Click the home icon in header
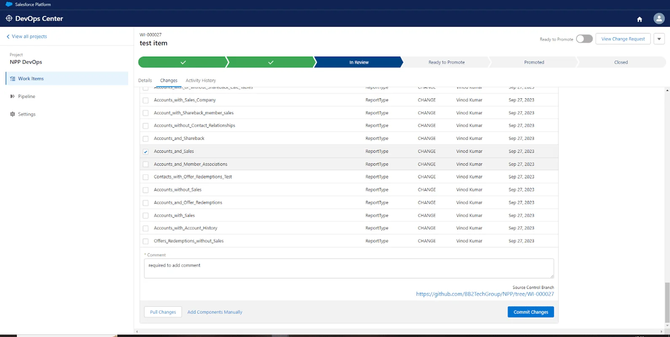 (639, 19)
